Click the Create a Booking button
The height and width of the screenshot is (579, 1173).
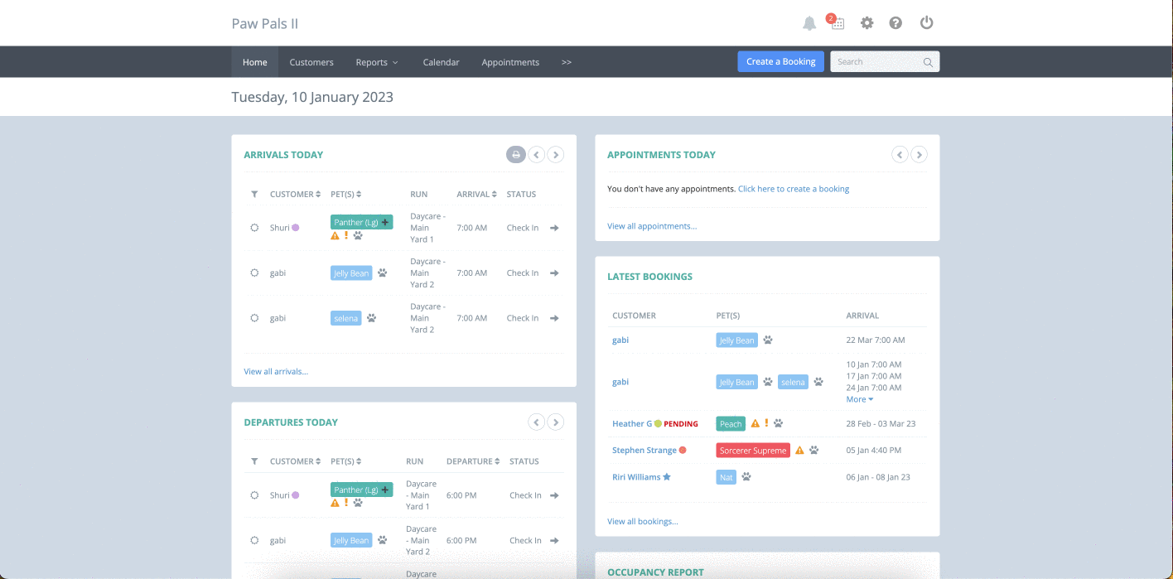(781, 61)
